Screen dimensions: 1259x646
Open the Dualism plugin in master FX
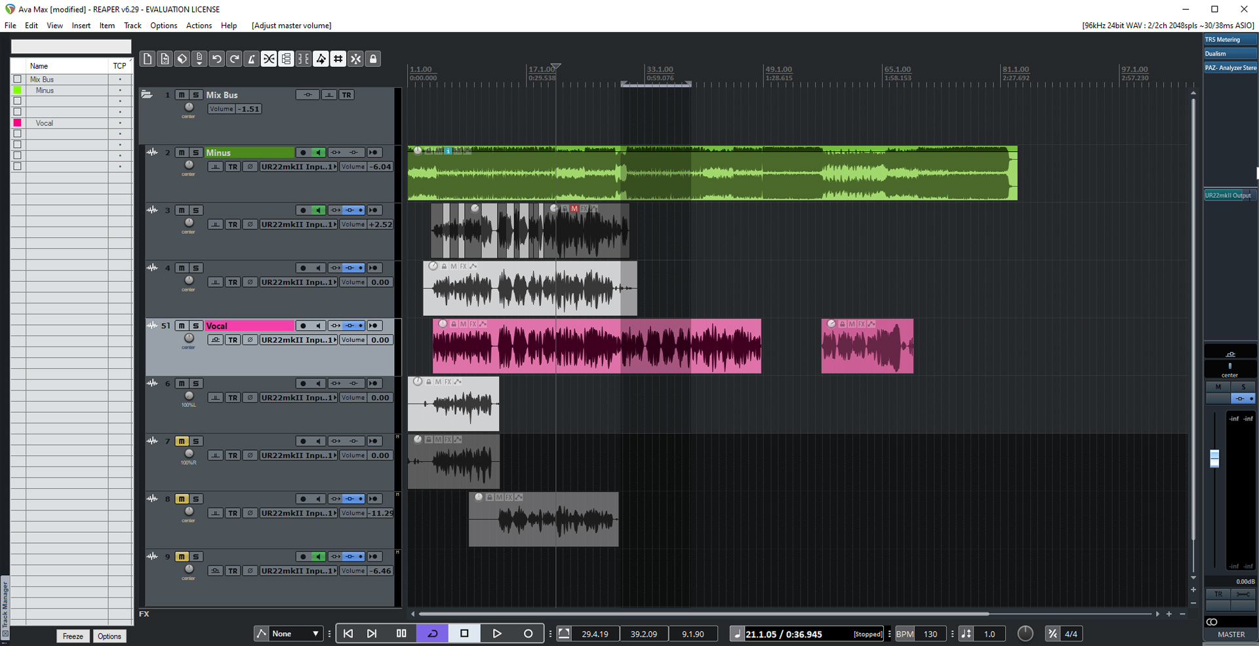1230,54
